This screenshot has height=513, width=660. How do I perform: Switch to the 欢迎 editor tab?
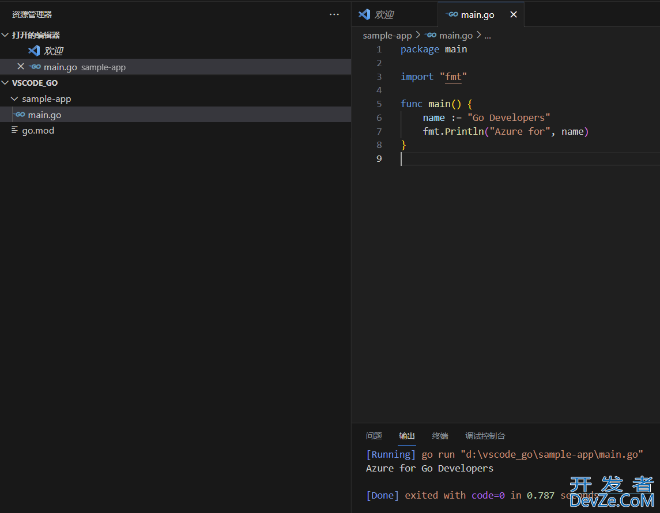tap(394, 14)
